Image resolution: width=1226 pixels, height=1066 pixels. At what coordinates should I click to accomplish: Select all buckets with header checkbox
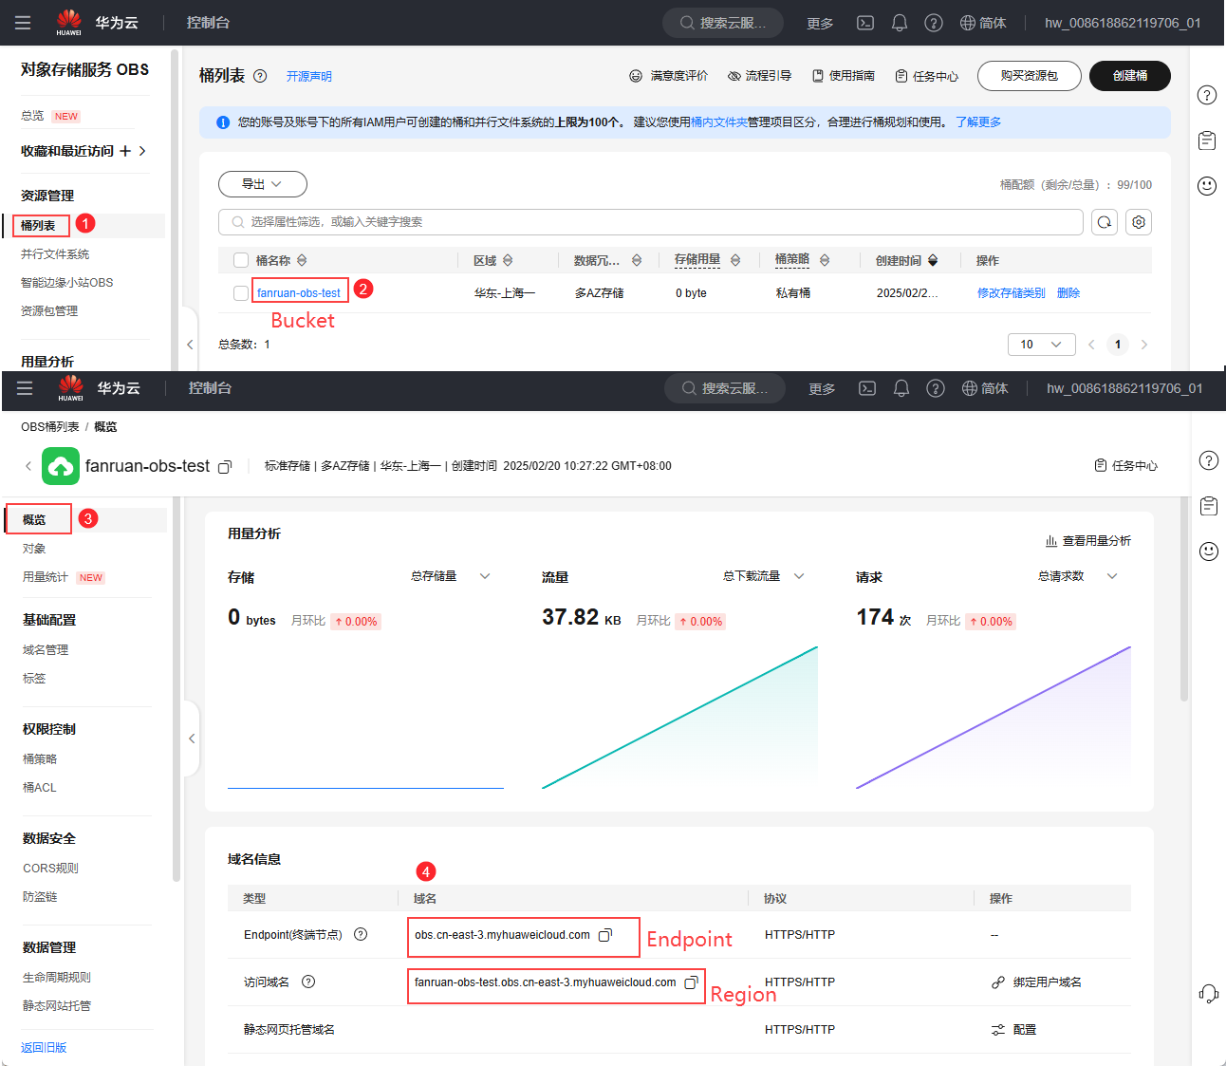click(x=241, y=260)
